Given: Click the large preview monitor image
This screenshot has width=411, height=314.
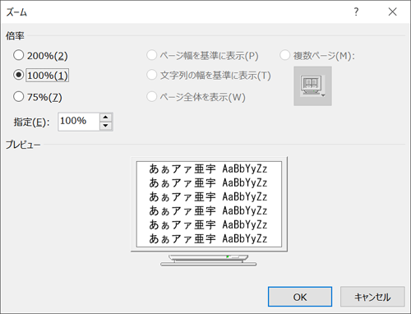Looking at the screenshot, I should [209, 211].
